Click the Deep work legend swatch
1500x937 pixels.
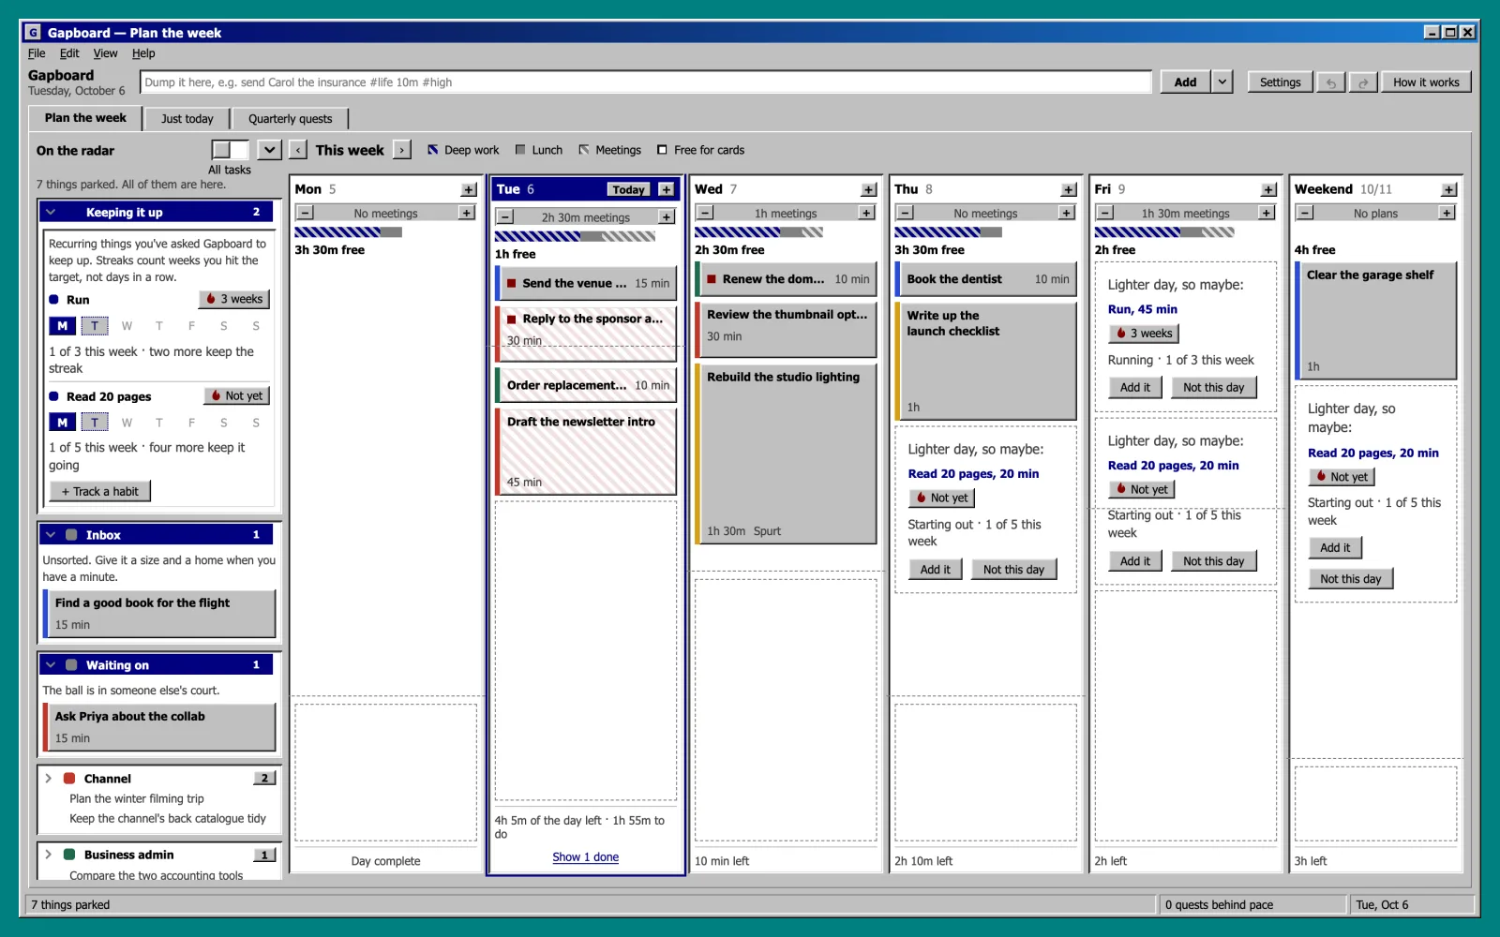point(432,150)
